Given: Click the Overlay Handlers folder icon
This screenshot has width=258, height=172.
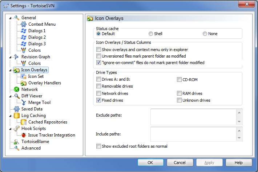Looking at the screenshot, I should click(x=24, y=83).
